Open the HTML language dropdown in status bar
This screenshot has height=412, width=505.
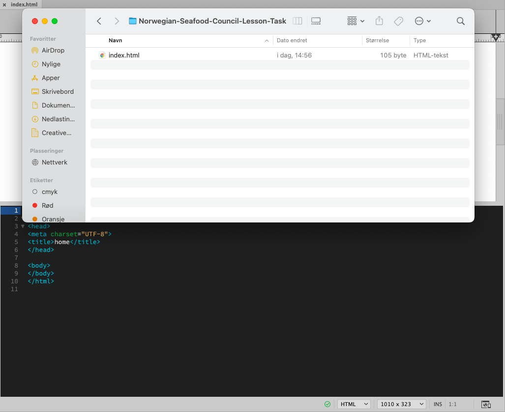click(354, 404)
